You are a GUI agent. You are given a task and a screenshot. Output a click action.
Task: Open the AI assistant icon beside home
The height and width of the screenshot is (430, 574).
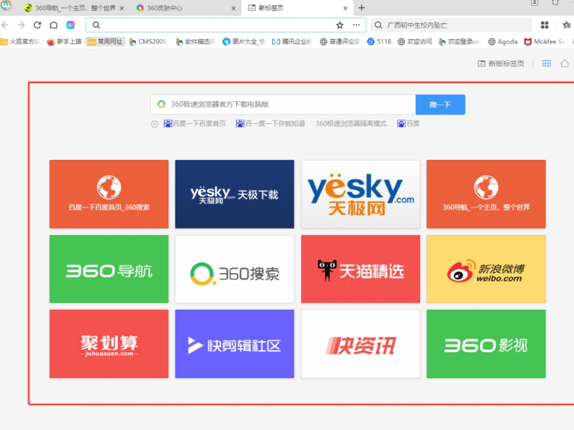coord(71,25)
